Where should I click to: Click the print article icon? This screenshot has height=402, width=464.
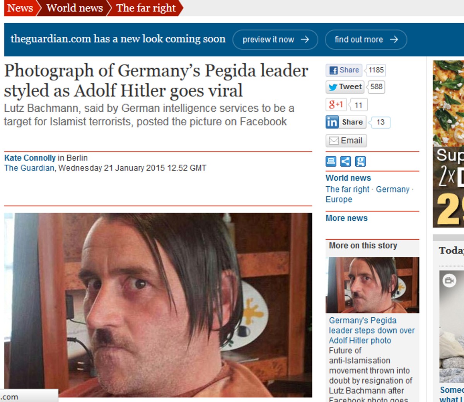point(331,161)
